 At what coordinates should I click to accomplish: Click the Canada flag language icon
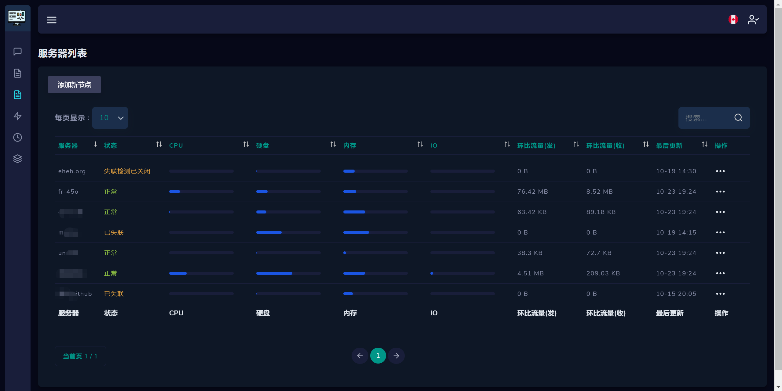733,20
